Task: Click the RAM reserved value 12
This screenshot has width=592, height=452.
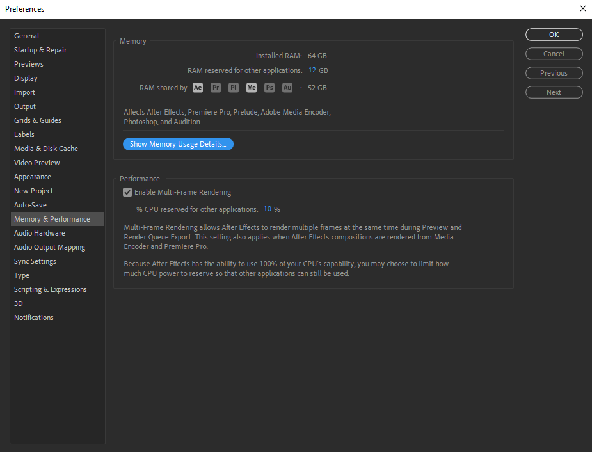Action: [x=312, y=70]
